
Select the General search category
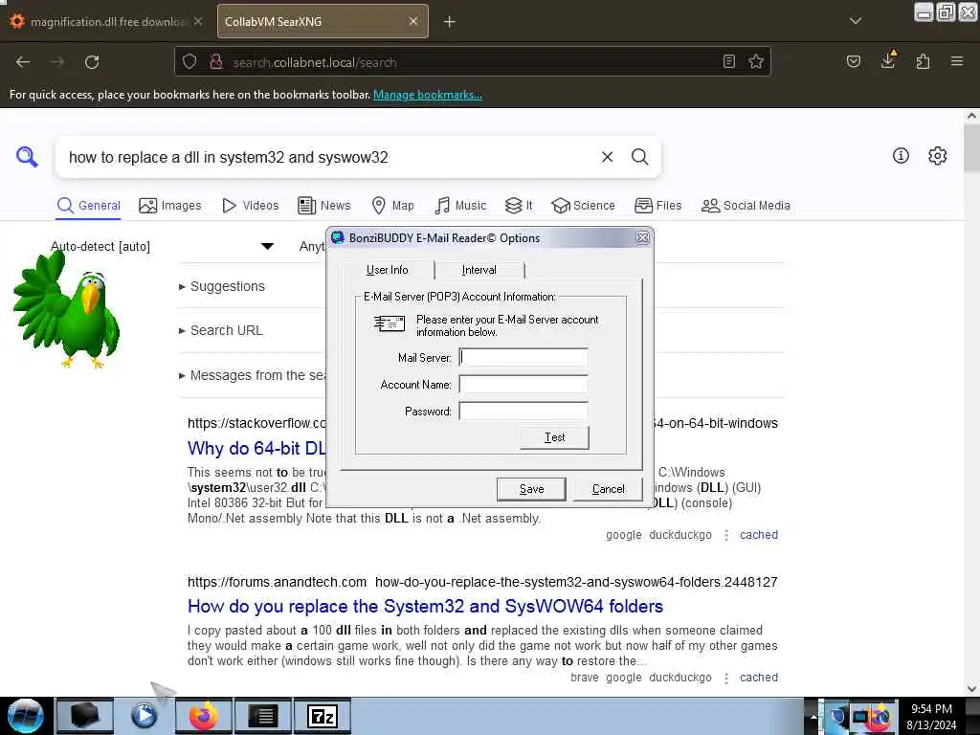pos(89,206)
